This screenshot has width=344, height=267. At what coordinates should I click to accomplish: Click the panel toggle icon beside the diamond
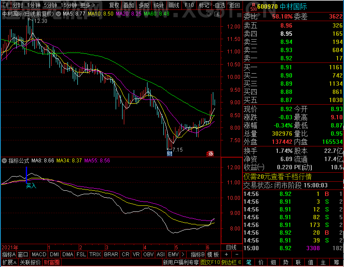pos(217,14)
